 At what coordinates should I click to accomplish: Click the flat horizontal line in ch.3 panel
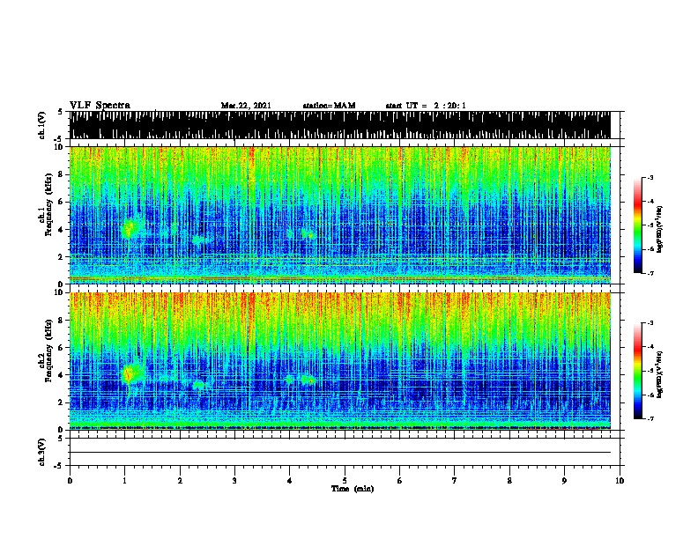pos(339,453)
